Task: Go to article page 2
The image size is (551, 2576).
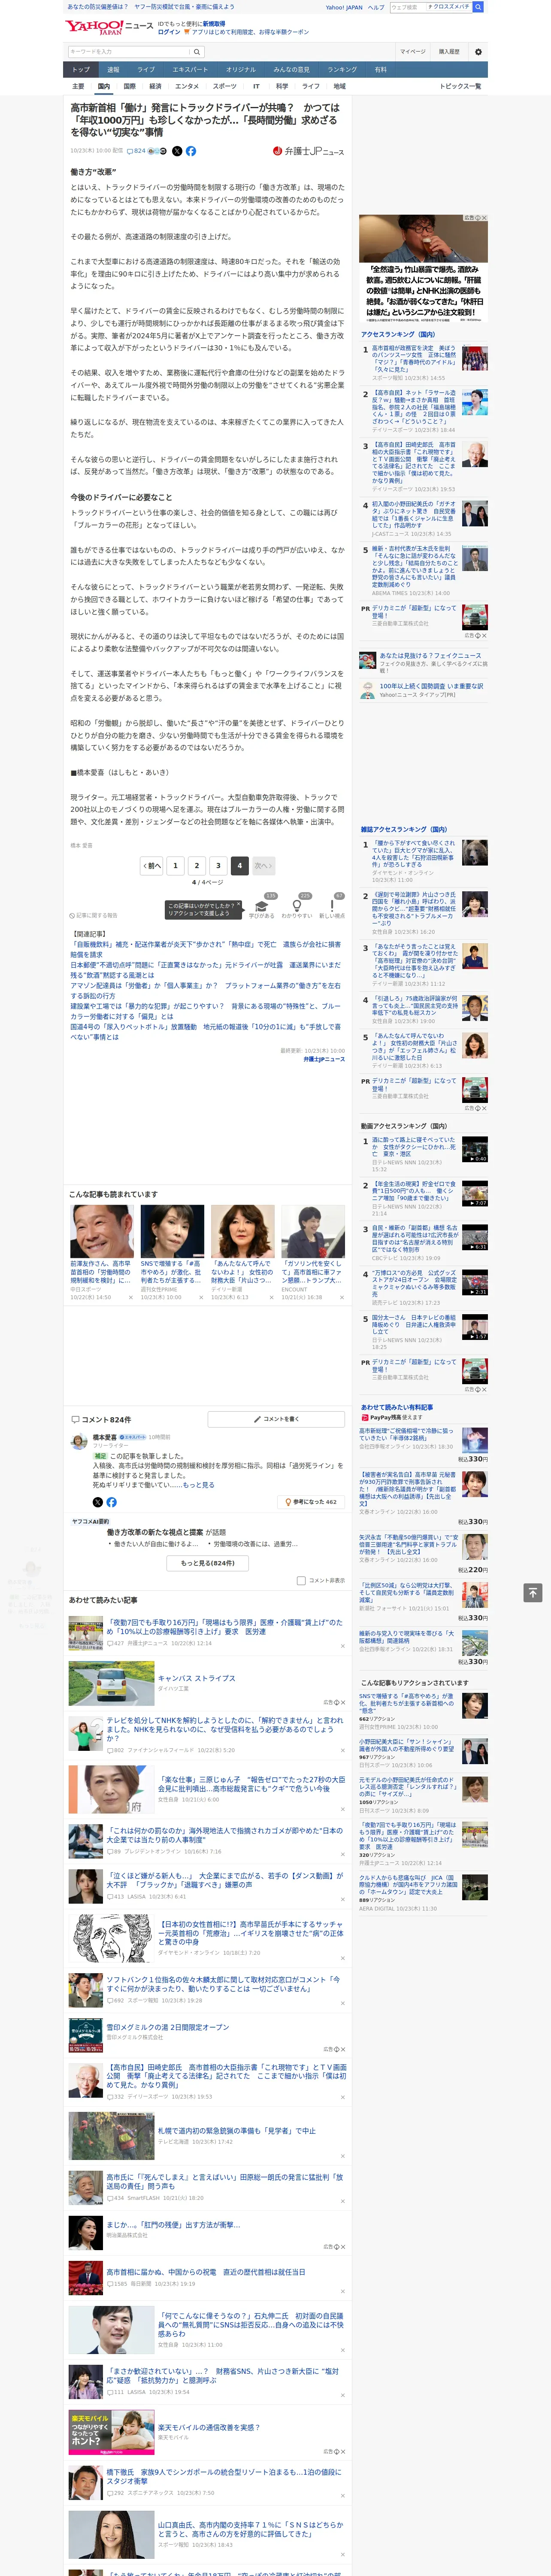Action: click(x=197, y=865)
